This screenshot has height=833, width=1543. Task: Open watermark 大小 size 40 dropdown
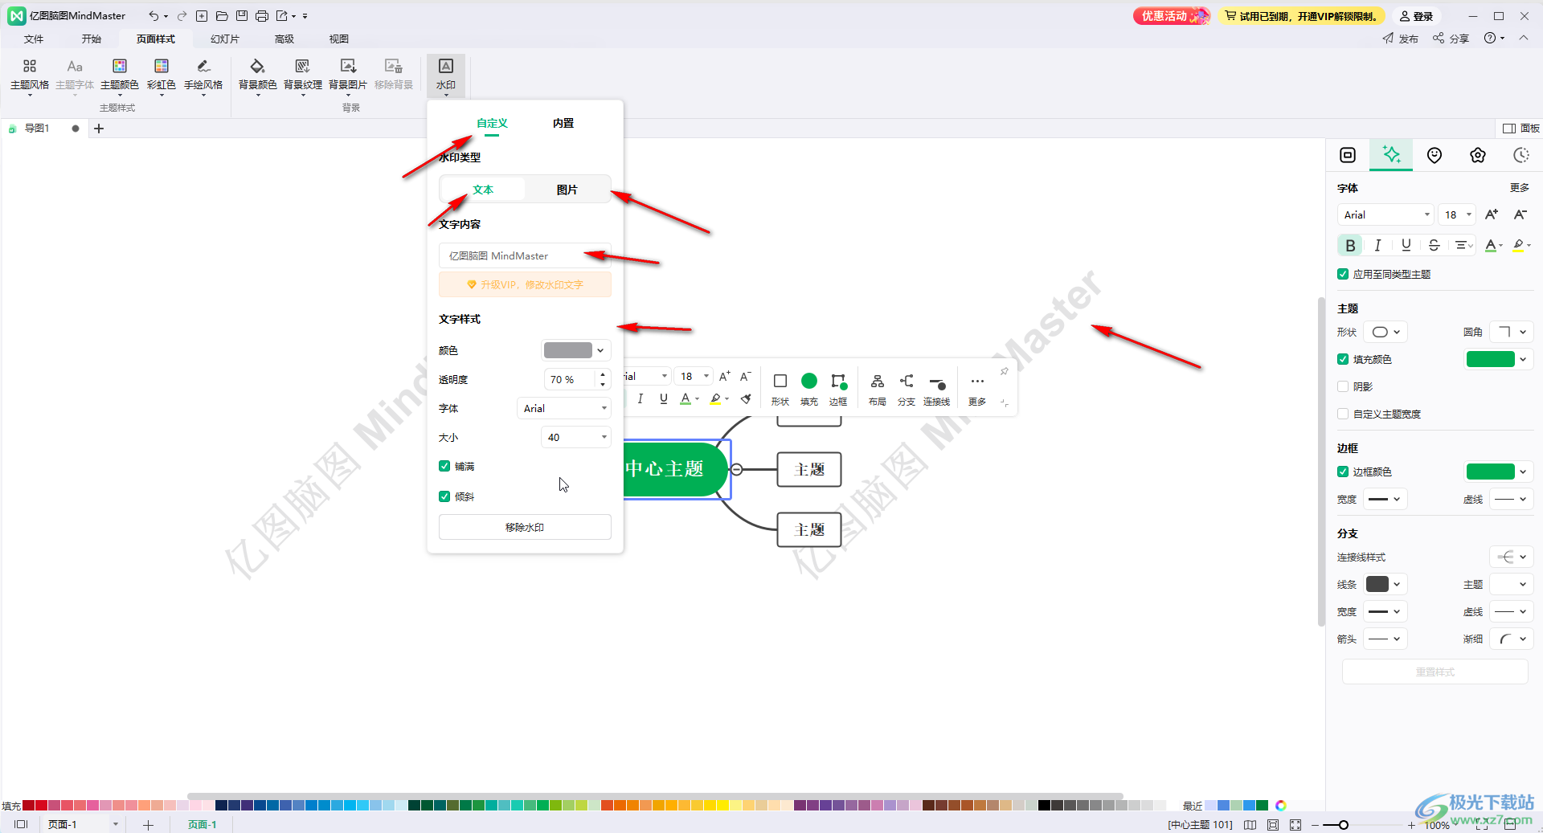(x=575, y=437)
